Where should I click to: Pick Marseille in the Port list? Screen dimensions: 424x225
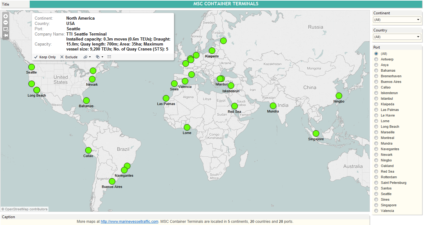click(376, 132)
